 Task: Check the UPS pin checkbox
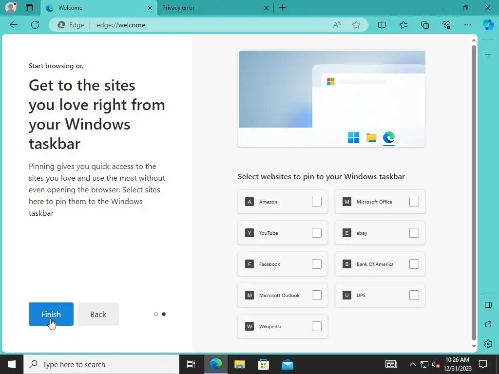tap(414, 295)
